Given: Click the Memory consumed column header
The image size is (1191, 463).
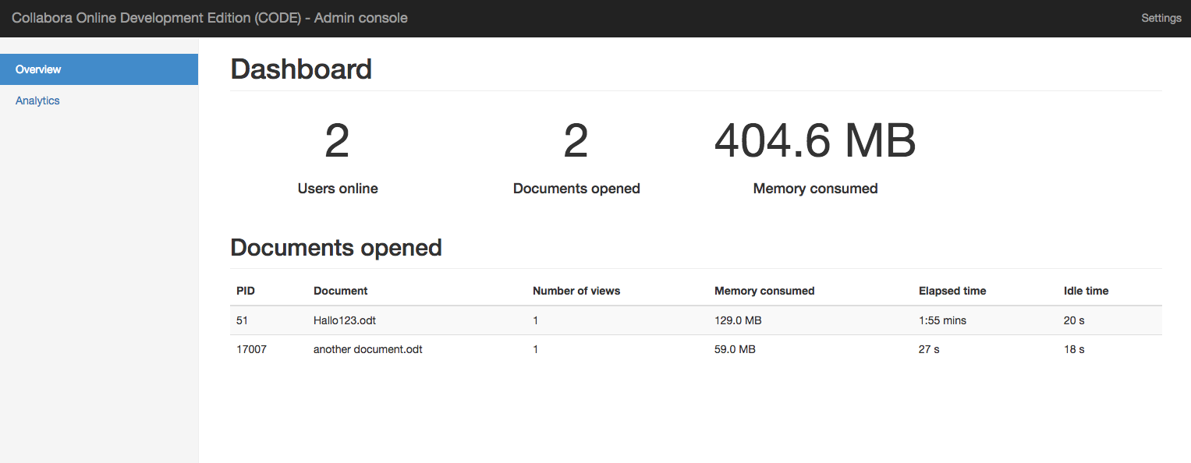Looking at the screenshot, I should tap(764, 291).
